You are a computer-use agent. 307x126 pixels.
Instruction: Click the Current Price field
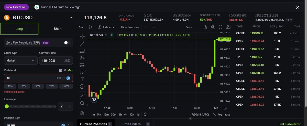pos(56,60)
